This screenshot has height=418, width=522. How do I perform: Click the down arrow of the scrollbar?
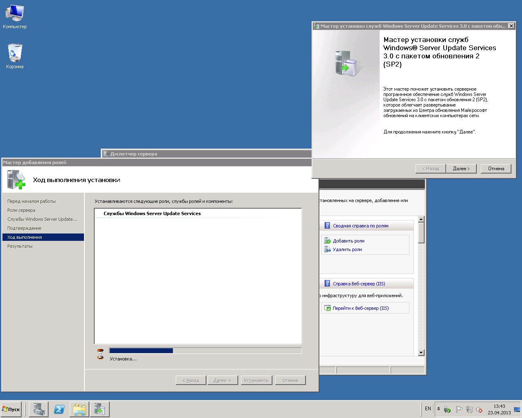point(421,352)
